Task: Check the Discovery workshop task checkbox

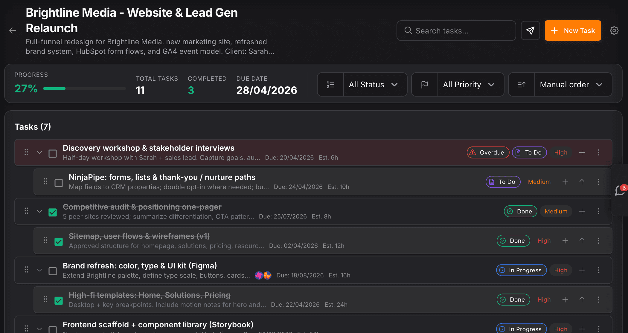Action: coord(53,154)
